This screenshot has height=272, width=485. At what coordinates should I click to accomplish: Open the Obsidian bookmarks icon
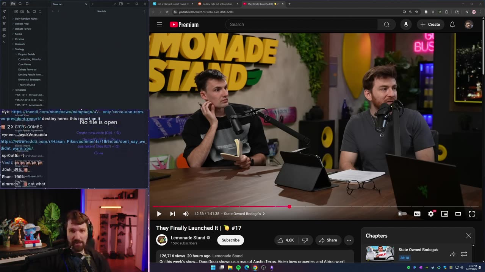pos(27,4)
